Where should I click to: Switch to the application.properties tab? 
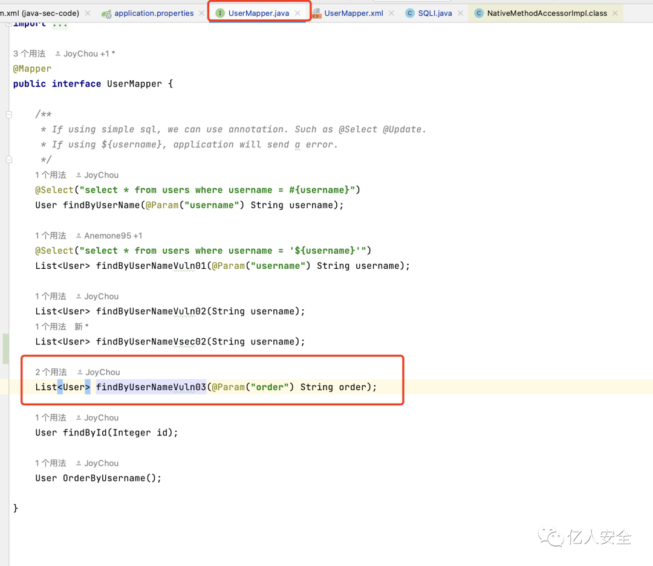154,13
